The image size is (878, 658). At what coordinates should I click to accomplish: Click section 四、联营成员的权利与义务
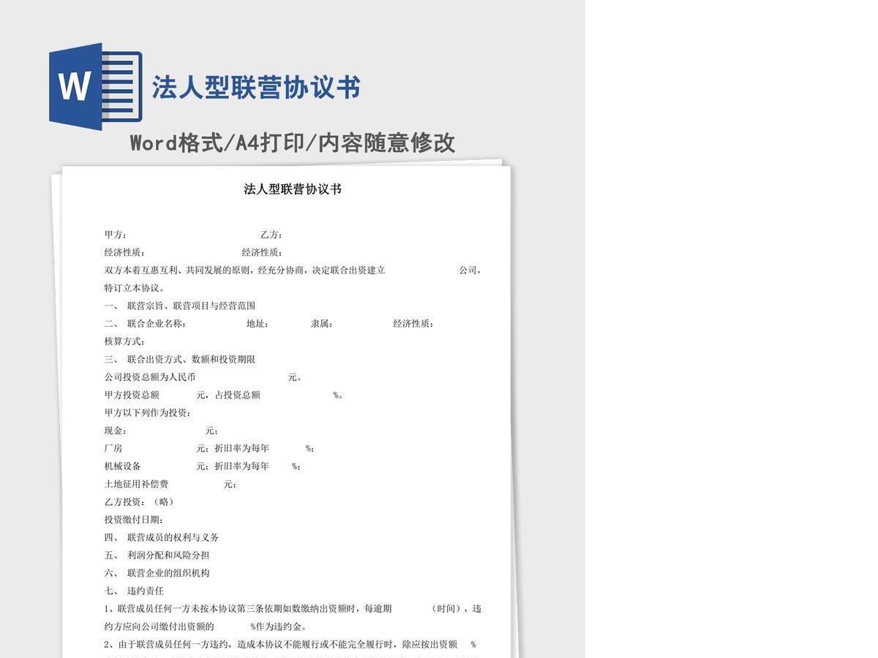162,537
